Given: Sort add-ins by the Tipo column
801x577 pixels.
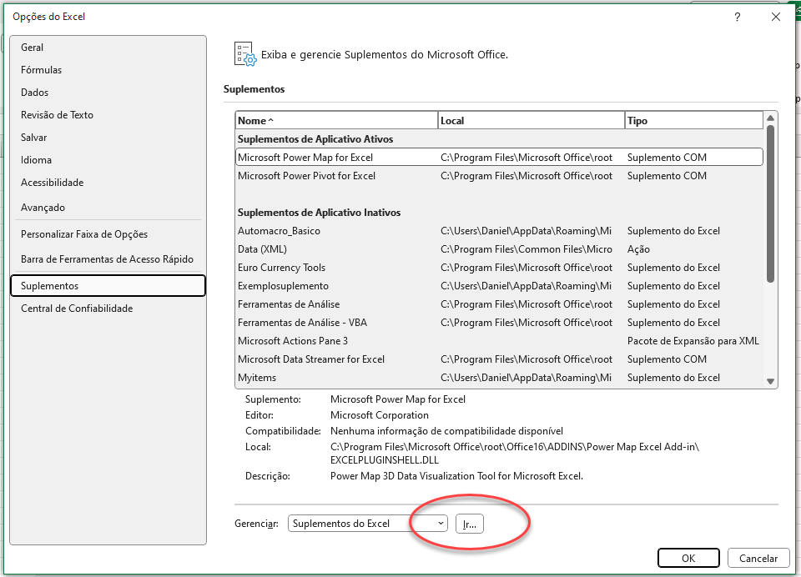Looking at the screenshot, I should pyautogui.click(x=693, y=121).
